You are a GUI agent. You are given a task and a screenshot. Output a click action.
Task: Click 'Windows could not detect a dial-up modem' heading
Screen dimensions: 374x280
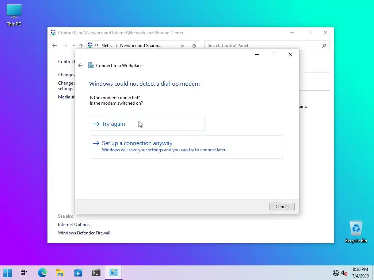144,83
